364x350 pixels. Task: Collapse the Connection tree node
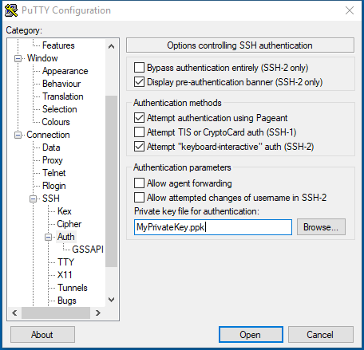[x=18, y=135]
